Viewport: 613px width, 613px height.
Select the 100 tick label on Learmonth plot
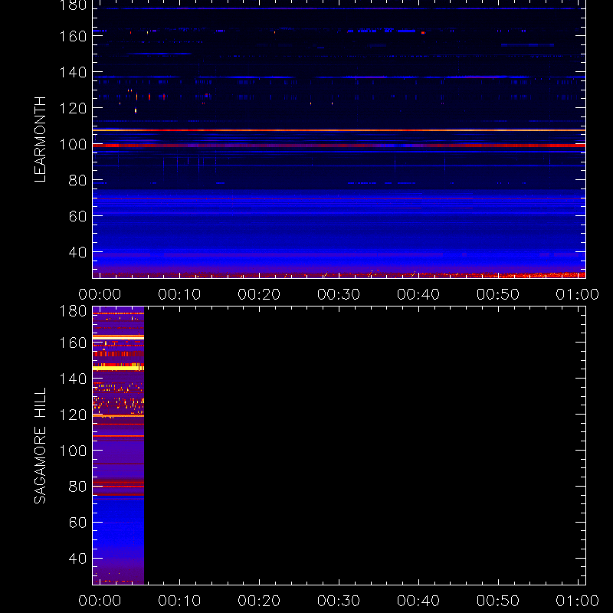73,144
